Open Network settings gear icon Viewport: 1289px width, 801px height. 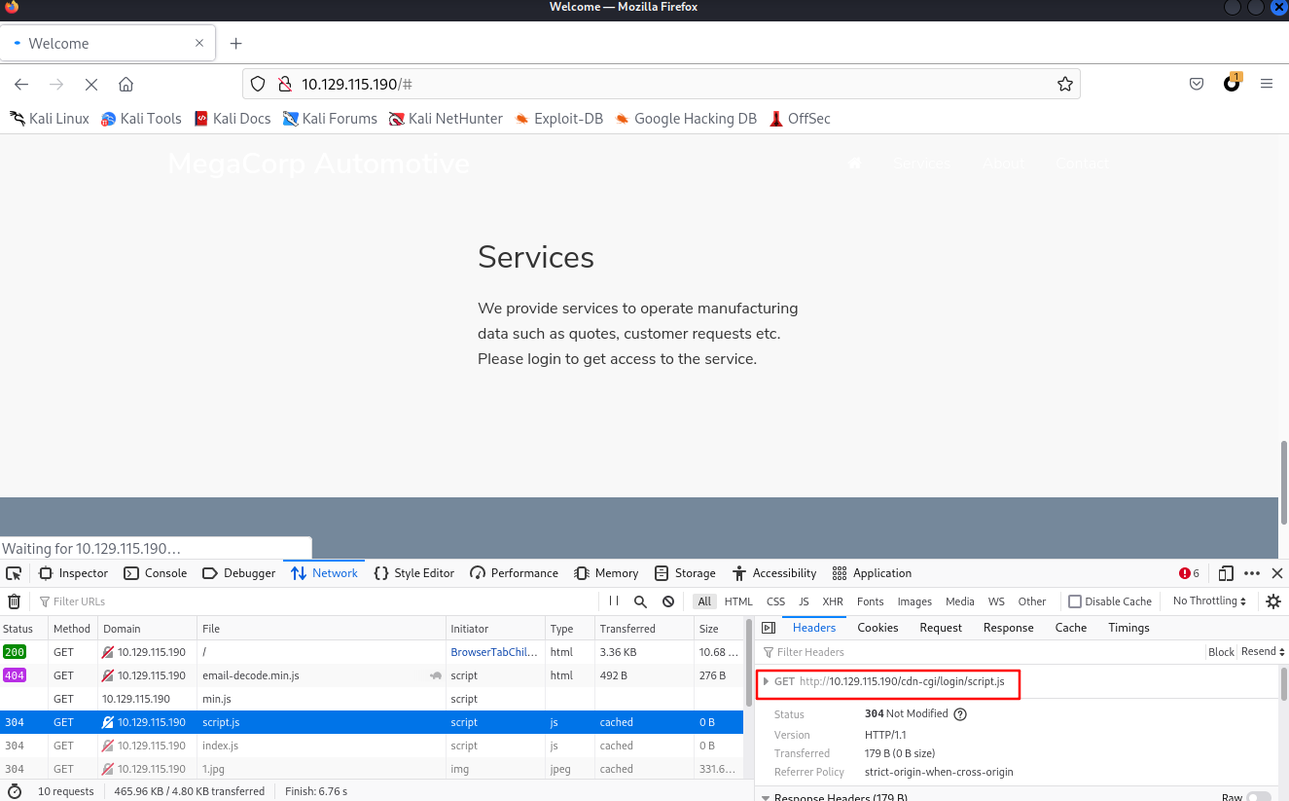coord(1273,601)
